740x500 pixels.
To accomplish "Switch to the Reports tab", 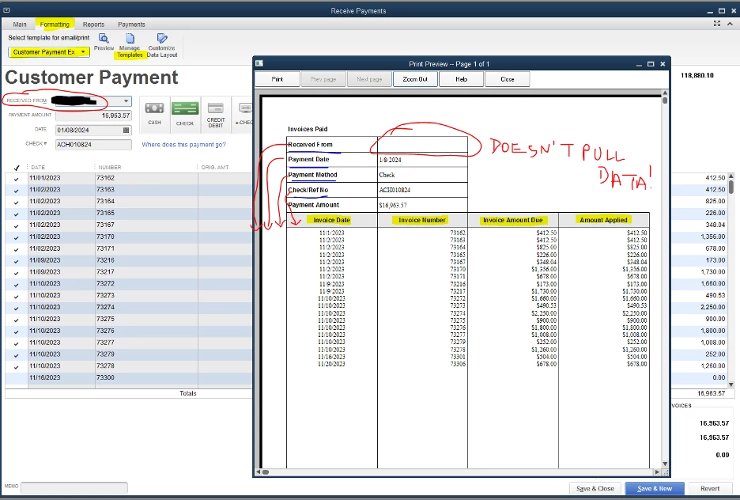I will (93, 25).
